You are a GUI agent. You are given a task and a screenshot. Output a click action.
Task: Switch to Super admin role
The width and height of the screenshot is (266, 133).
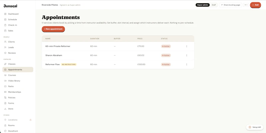[x=202, y=5]
